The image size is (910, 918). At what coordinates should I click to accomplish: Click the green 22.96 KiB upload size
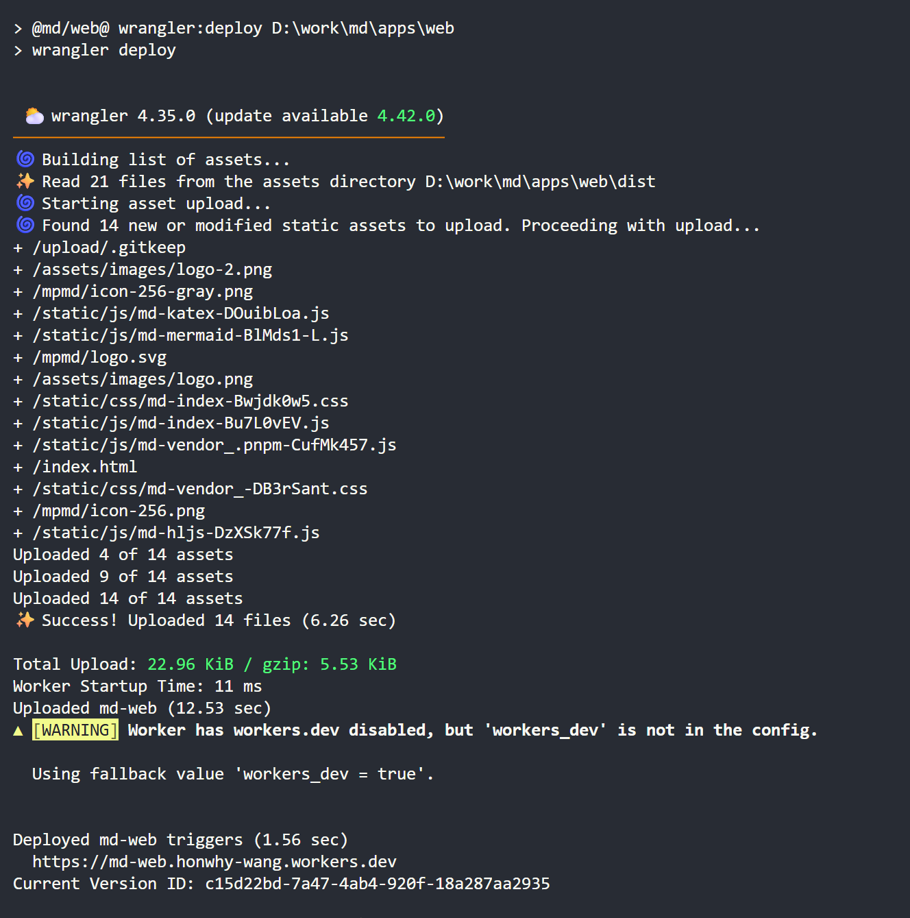tap(190, 664)
